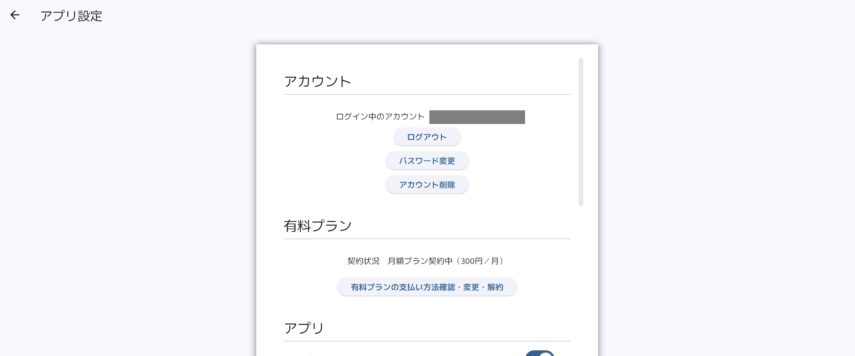
Task: Click empty header area right of アプリ設定
Action: (x=456, y=16)
